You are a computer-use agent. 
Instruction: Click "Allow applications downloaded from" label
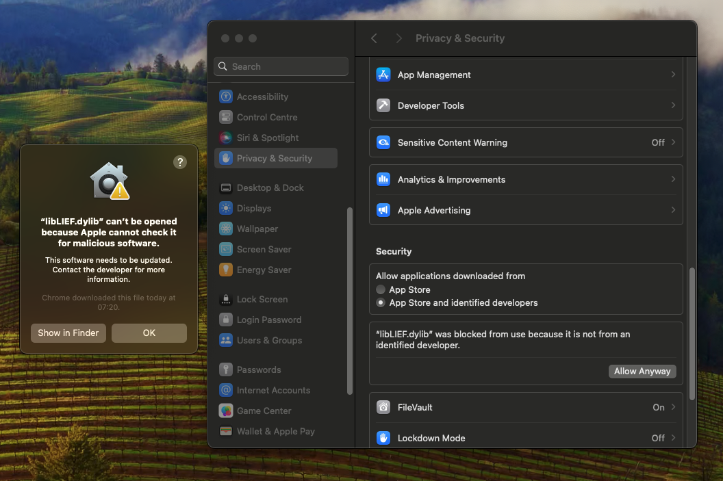450,276
